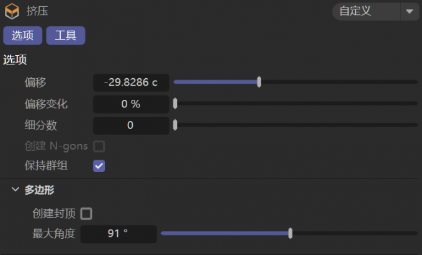422x255 pixels.
Task: Enable the 创建封顶 checkbox
Action: coord(86,213)
